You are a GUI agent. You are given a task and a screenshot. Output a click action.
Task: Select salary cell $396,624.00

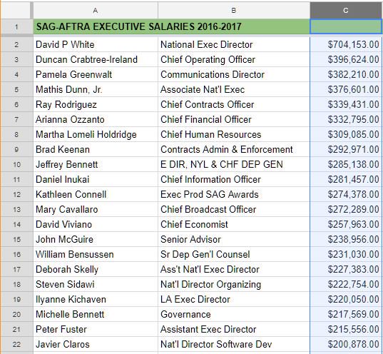pos(346,59)
